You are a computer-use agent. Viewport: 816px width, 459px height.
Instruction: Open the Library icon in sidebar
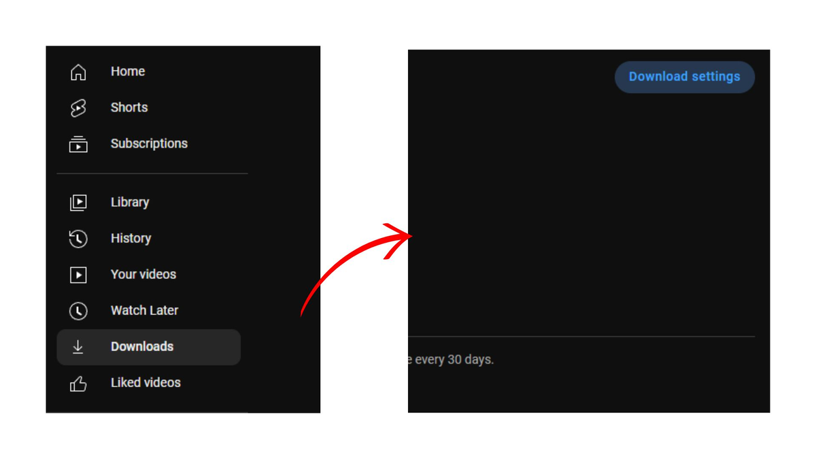point(78,202)
